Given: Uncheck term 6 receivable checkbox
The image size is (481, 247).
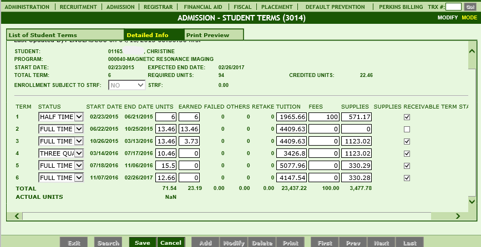Looking at the screenshot, I should tap(407, 178).
